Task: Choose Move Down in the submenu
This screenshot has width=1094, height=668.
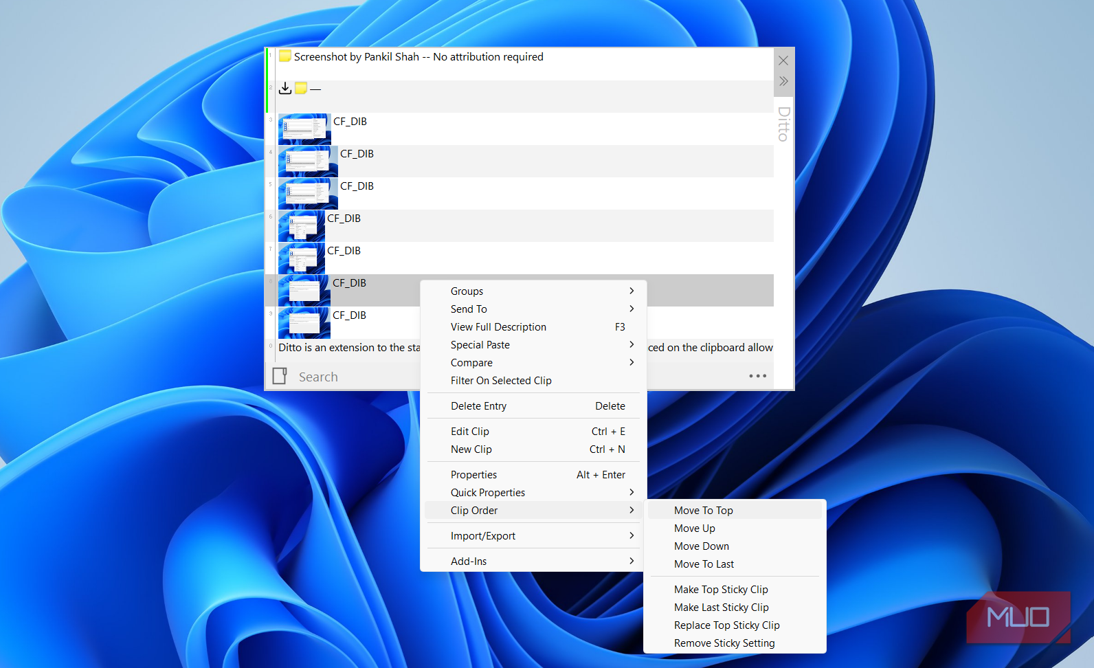Action: [735, 546]
